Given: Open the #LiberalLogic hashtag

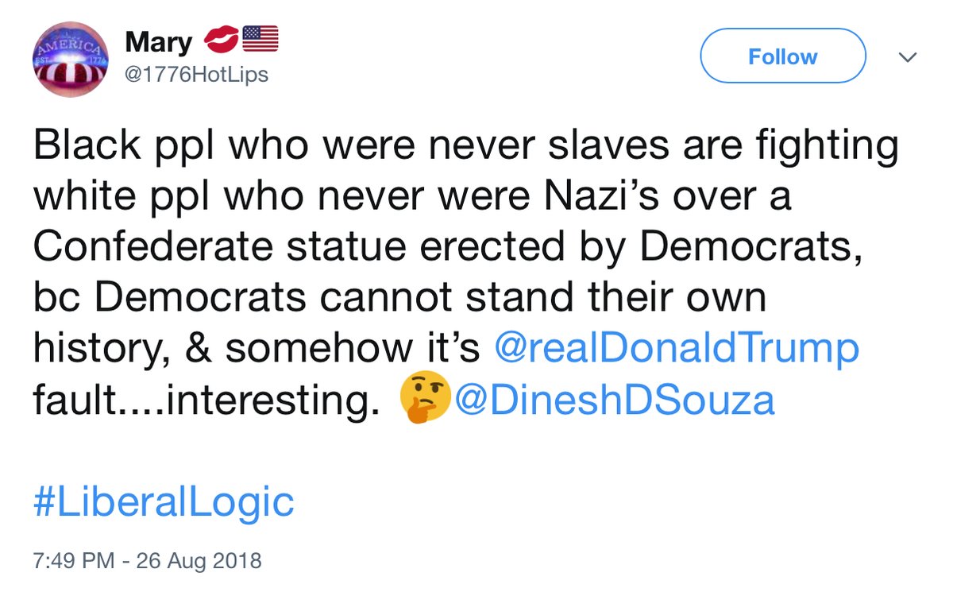Looking at the screenshot, I should coord(164,501).
